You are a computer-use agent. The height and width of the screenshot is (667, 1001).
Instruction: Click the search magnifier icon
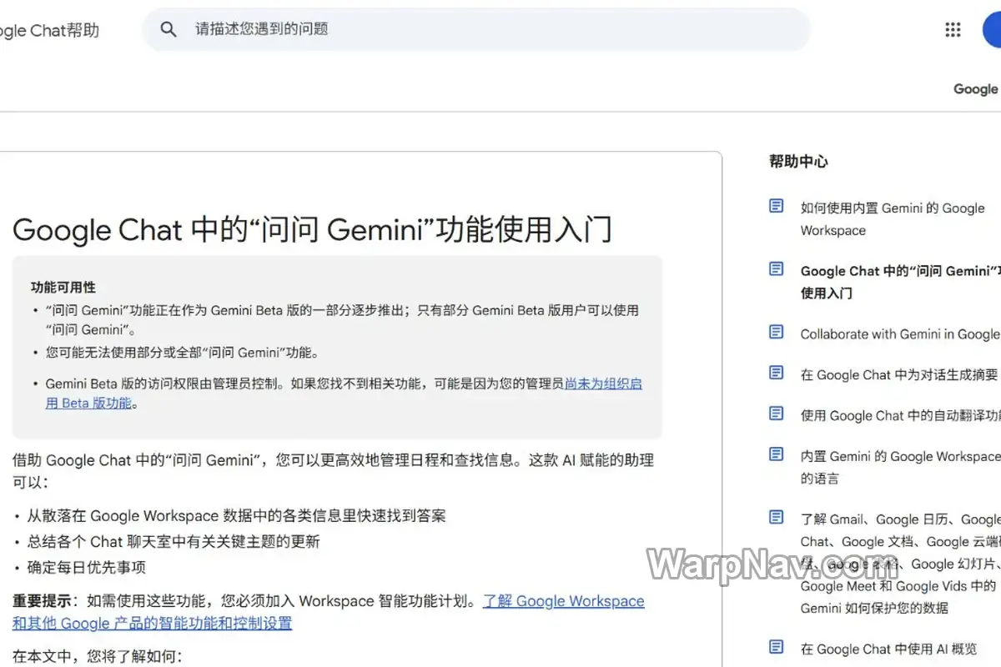[x=169, y=29]
